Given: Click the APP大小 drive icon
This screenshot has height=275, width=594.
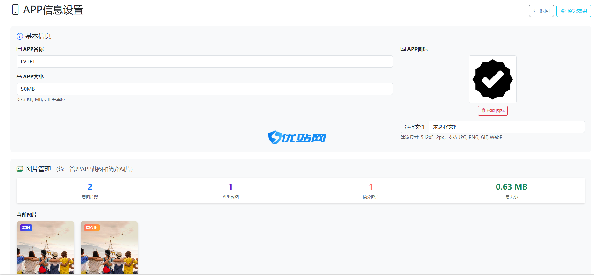Looking at the screenshot, I should pyautogui.click(x=19, y=76).
